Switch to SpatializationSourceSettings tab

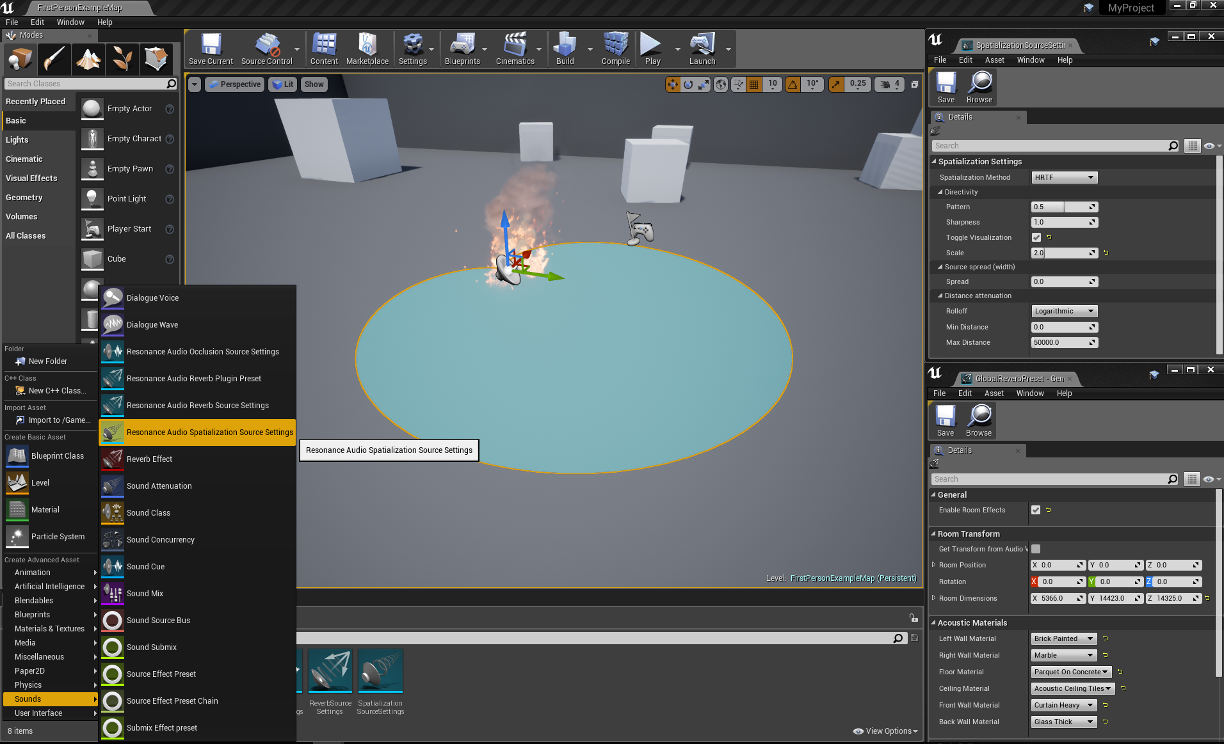click(1019, 45)
